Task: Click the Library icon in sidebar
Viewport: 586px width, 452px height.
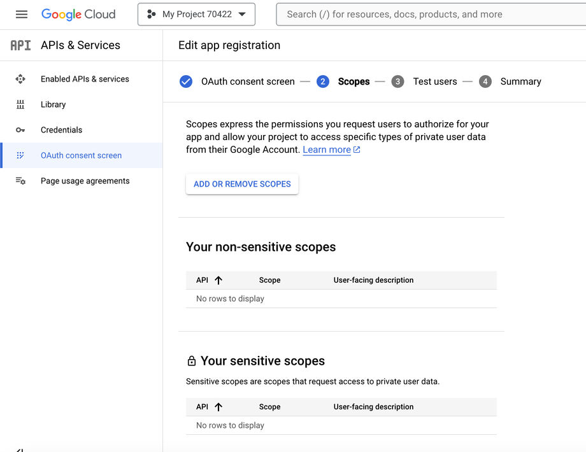Action: [x=20, y=104]
